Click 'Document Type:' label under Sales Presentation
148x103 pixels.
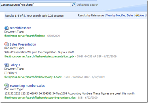pos(14,48)
